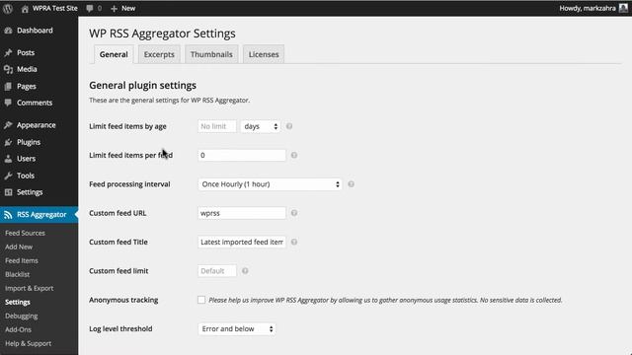
Task: Click the WordPress logo icon
Action: coord(8,8)
